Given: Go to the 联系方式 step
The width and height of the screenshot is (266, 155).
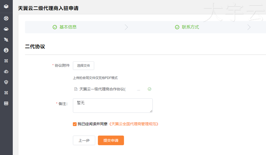Looking at the screenshot, I should [x=190, y=27].
